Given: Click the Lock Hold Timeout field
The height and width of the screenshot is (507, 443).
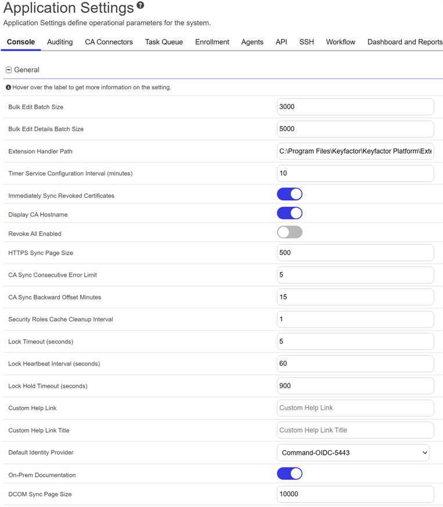Looking at the screenshot, I should tap(355, 386).
